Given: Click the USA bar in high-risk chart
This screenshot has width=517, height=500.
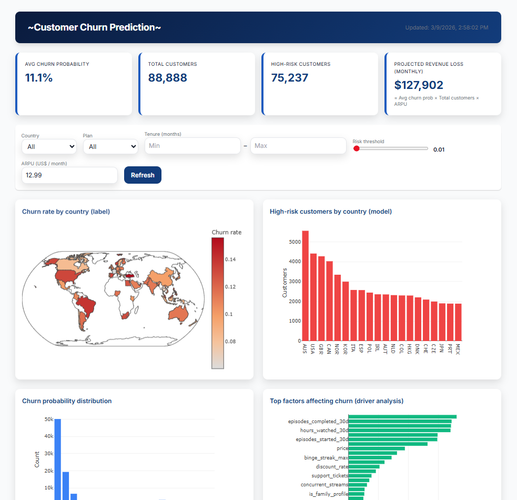Looking at the screenshot, I should click(x=313, y=297).
